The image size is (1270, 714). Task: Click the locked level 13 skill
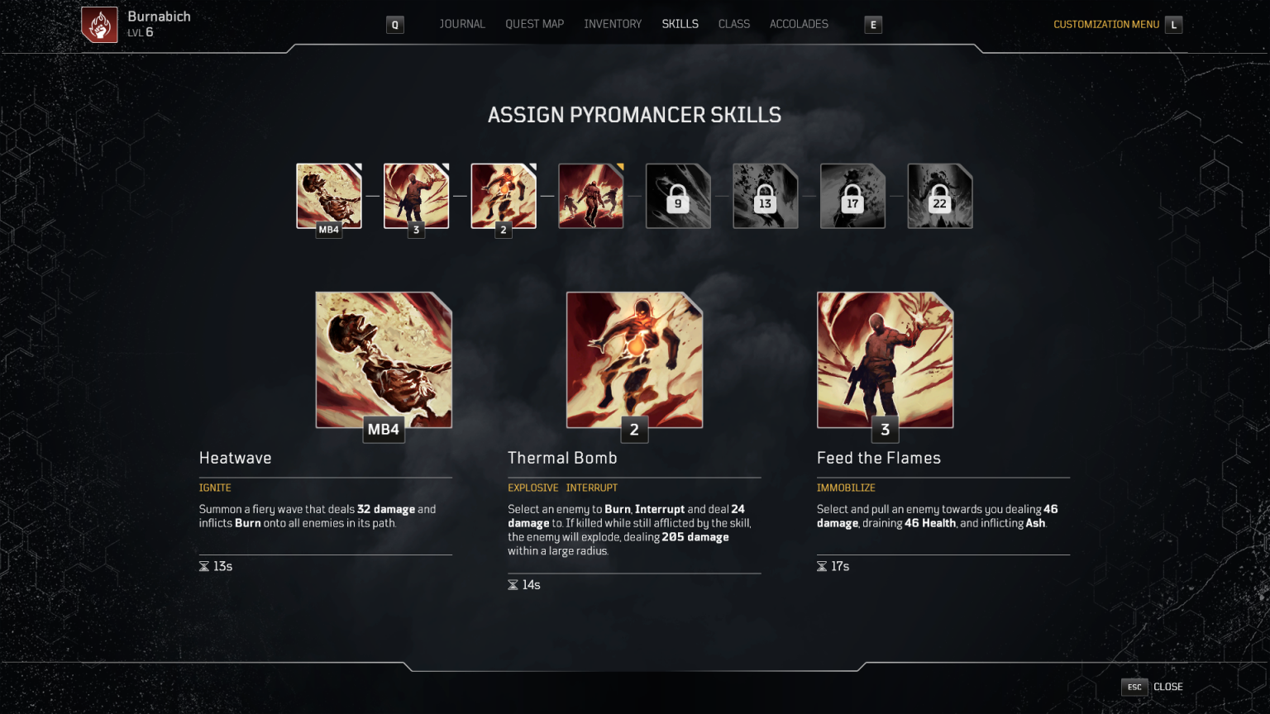pyautogui.click(x=766, y=196)
